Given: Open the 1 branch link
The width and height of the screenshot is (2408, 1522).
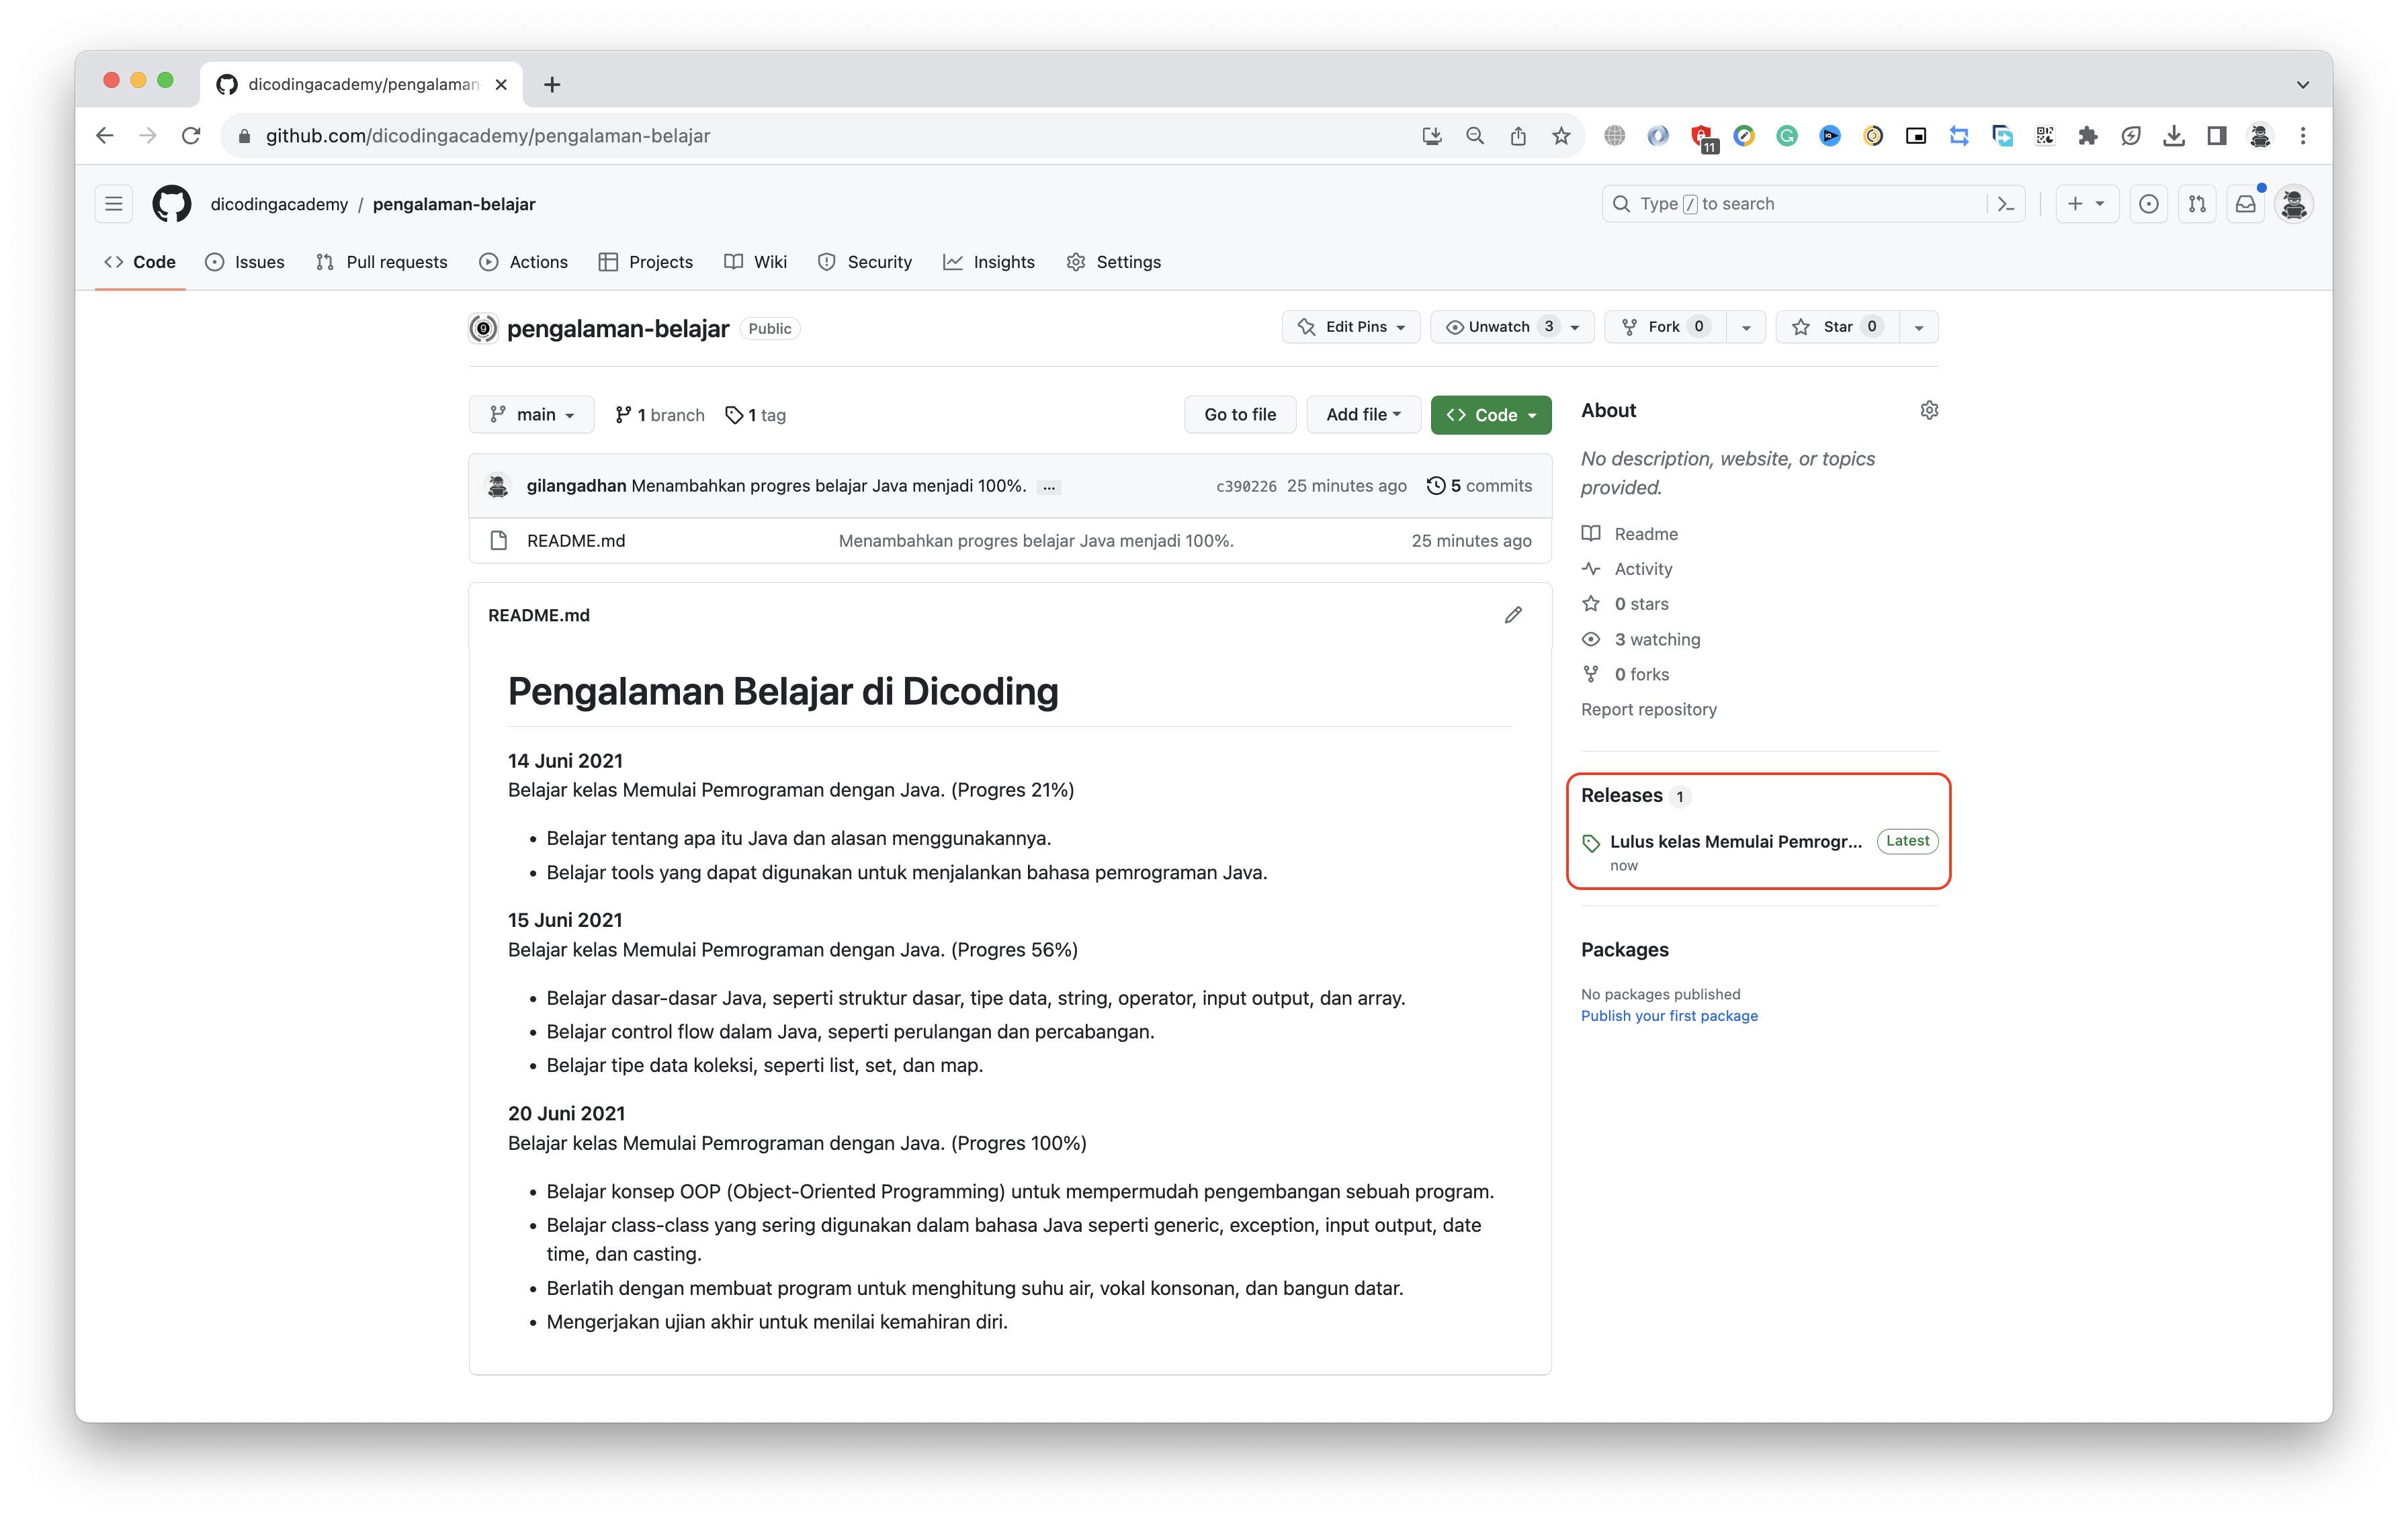Looking at the screenshot, I should (x=660, y=415).
